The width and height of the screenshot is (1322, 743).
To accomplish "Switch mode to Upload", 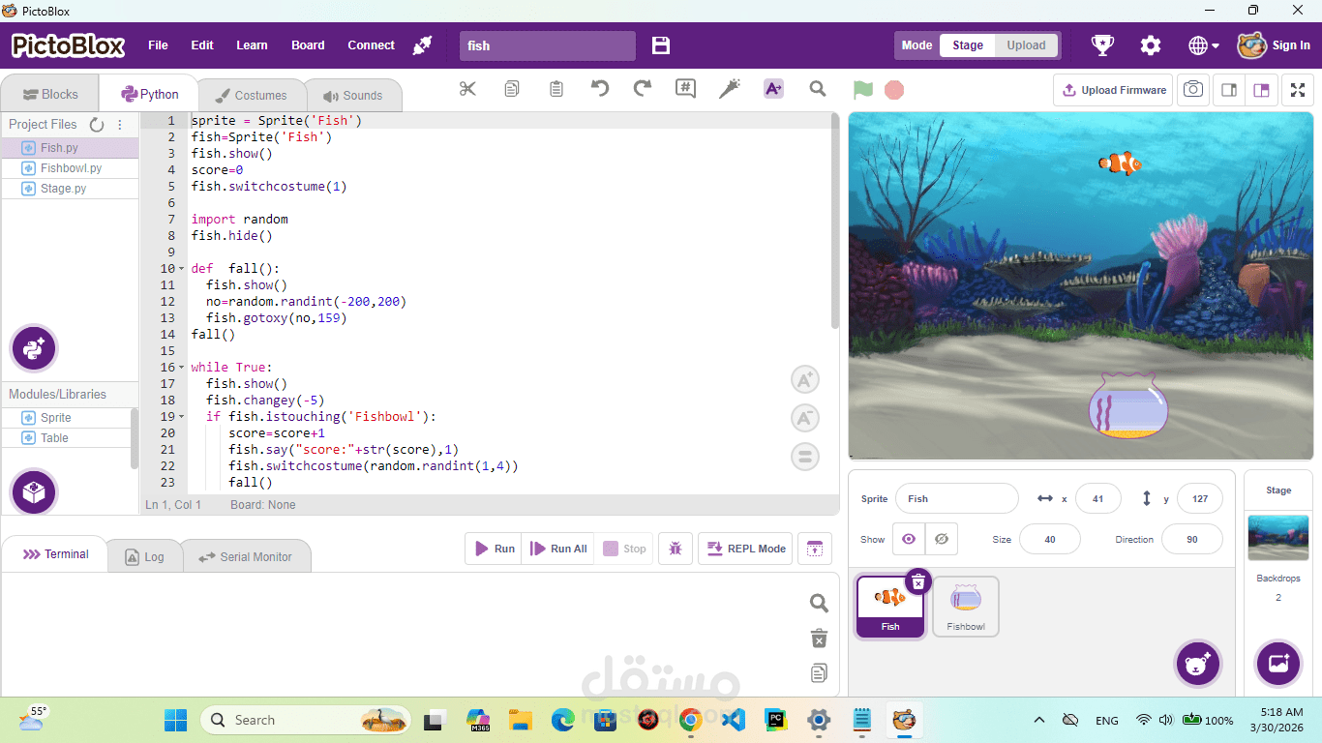I will point(1026,45).
